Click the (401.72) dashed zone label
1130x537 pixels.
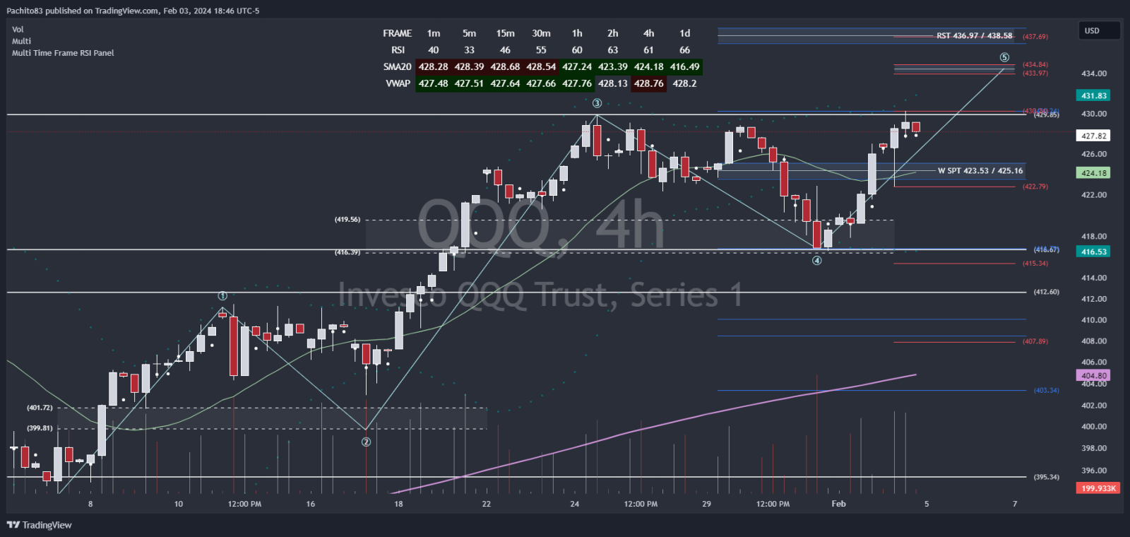coord(40,408)
